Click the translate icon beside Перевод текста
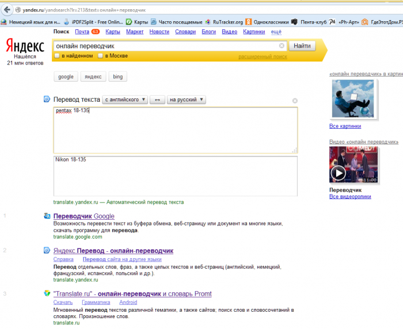This screenshot has height=329, width=403. coord(47,99)
